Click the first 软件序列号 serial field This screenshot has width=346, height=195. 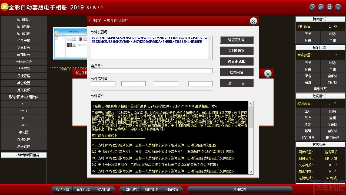pos(103,84)
